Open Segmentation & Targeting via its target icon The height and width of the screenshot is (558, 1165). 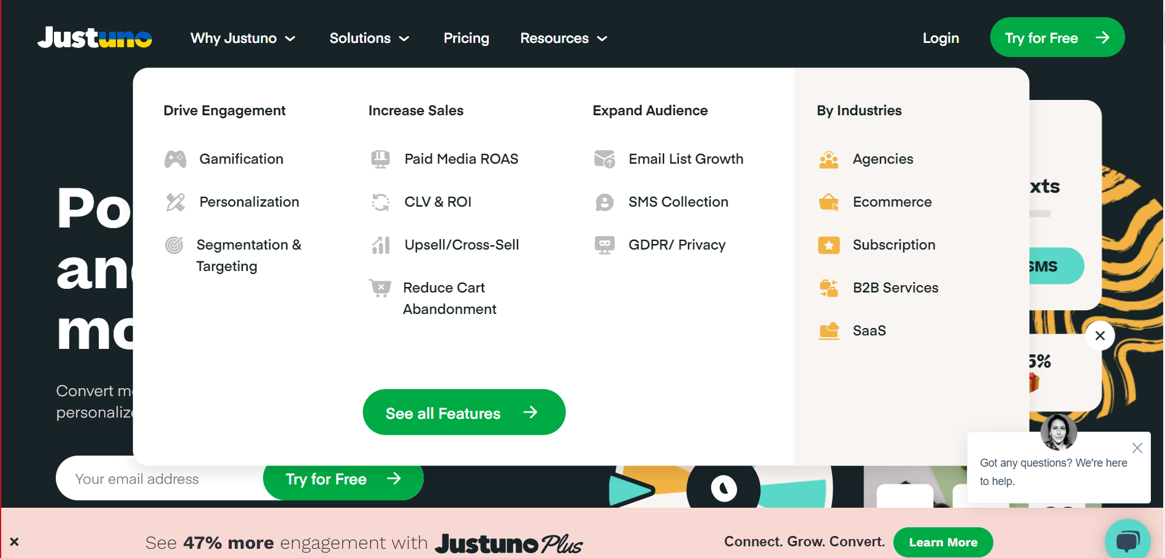[174, 245]
